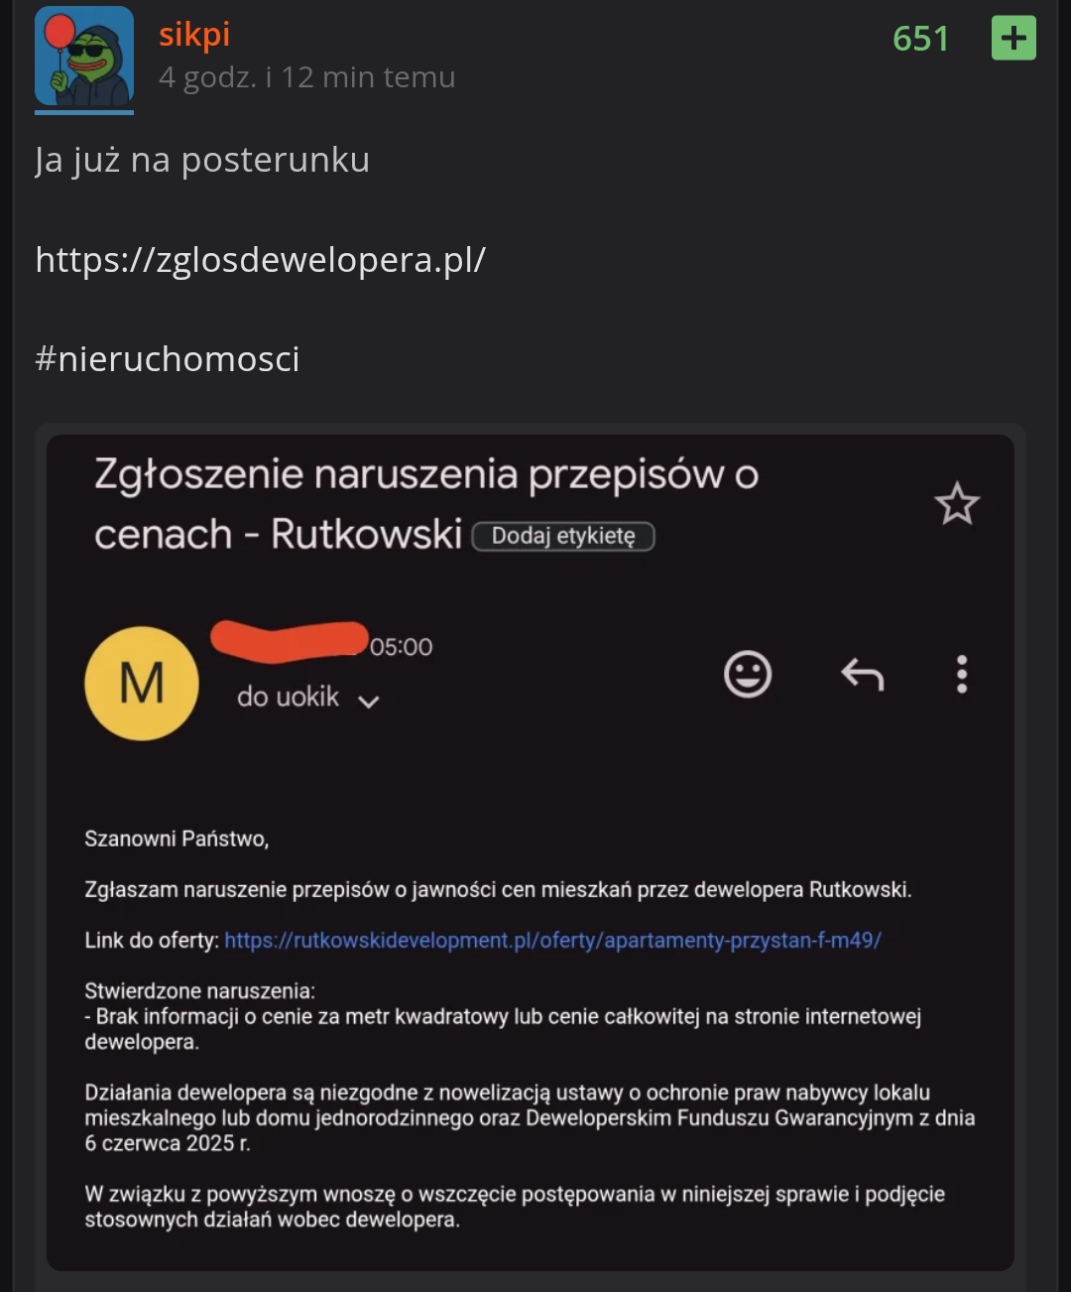The width and height of the screenshot is (1071, 1292).
Task: Reply to the email with the arrow icon
Action: pos(862,675)
